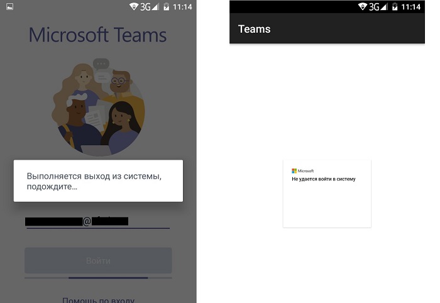Tap the 3G signal indicator on right screen
Screen dimensions: 440x303
coord(378,6)
